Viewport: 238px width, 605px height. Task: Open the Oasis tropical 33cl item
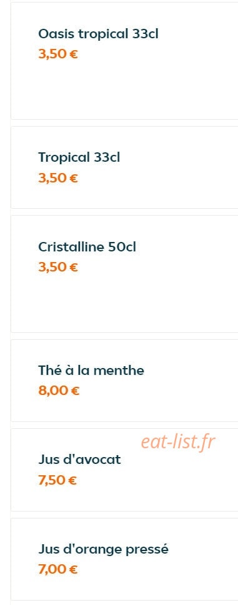click(98, 34)
